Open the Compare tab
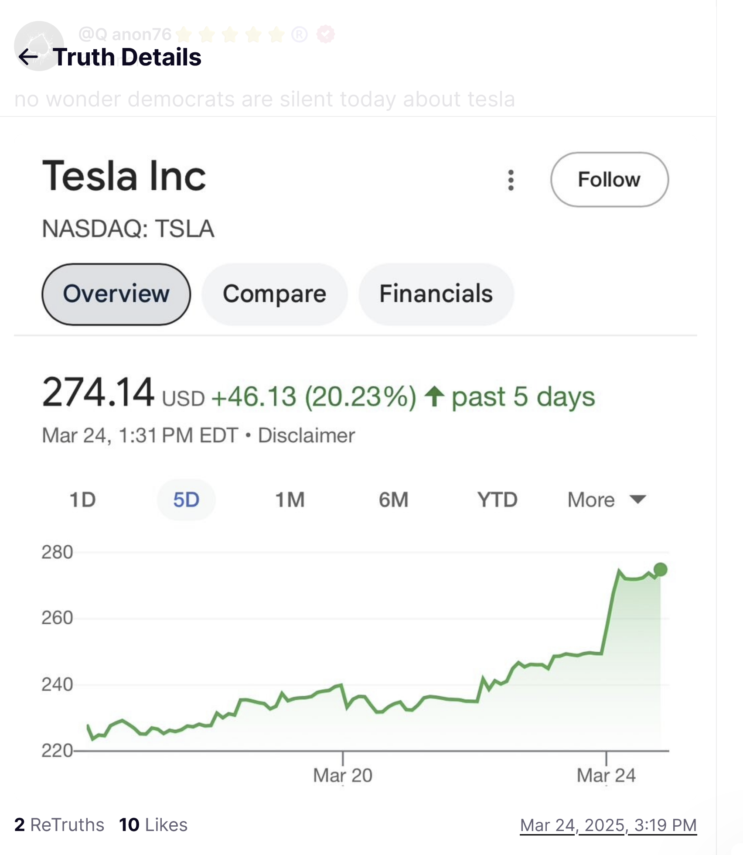Image resolution: width=743 pixels, height=855 pixels. [274, 294]
